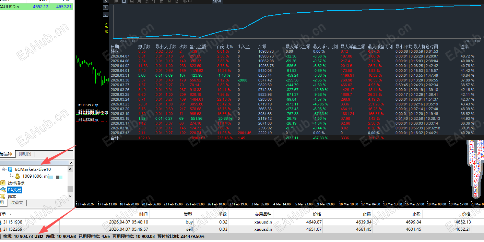Viewport: 484px width, 242px height.
Task: Select the EA交易 tree item
Action: click(15, 190)
